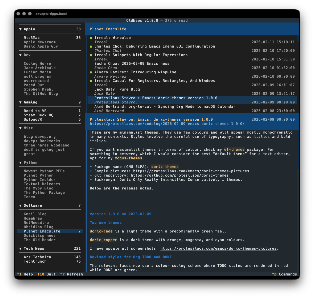The height and width of the screenshot is (298, 314).
Task: Collapse the Tech News folder arrow
Action: 20,249
